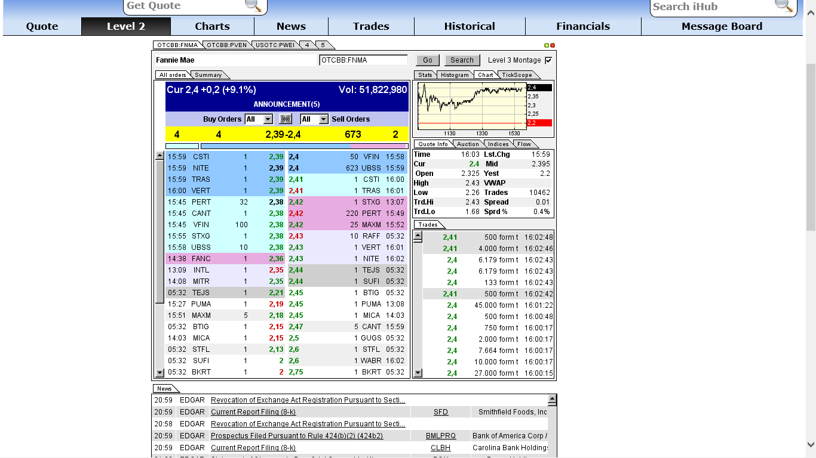This screenshot has width=816, height=458.
Task: Open the Quote page tab
Action: pyautogui.click(x=42, y=26)
